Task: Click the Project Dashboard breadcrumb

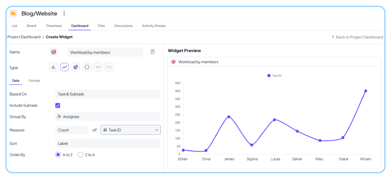Action: click(24, 37)
